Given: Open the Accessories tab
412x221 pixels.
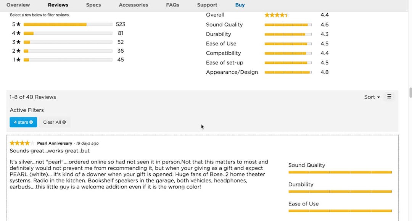Looking at the screenshot, I should [133, 5].
